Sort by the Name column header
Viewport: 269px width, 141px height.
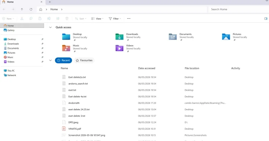64,68
